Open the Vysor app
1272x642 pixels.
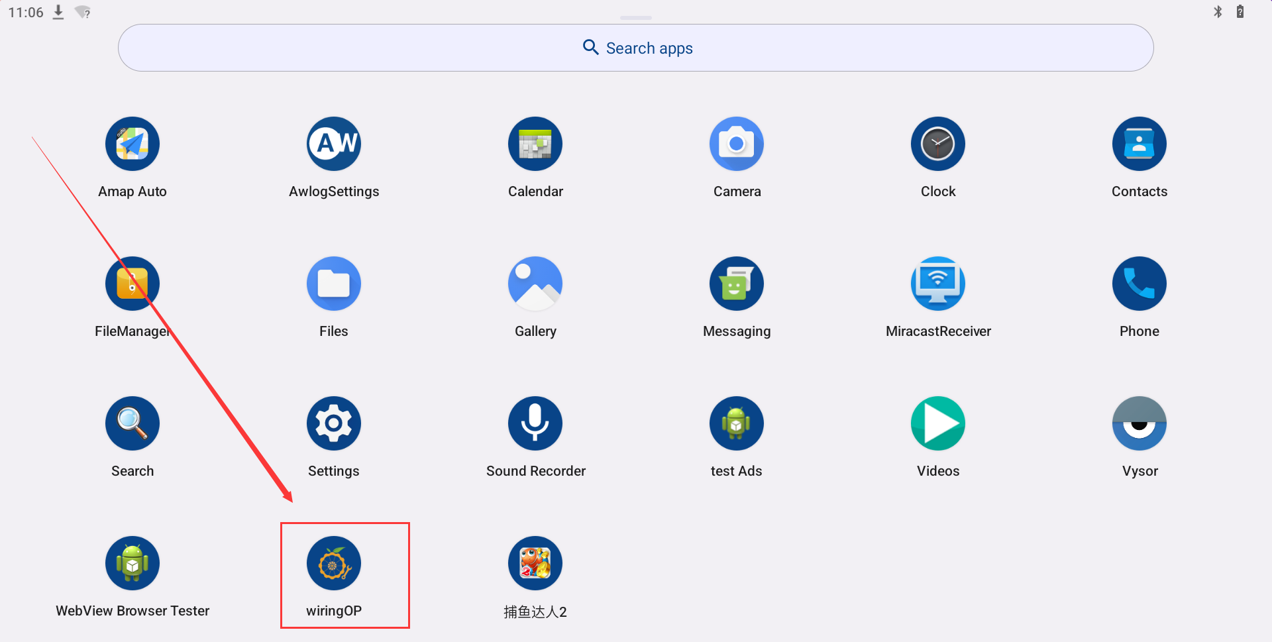pos(1139,423)
